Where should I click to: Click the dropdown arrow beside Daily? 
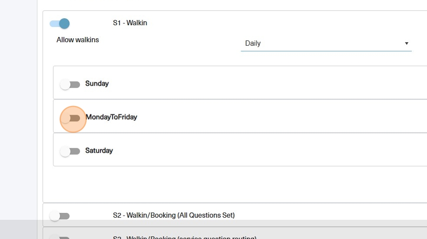[x=407, y=43]
